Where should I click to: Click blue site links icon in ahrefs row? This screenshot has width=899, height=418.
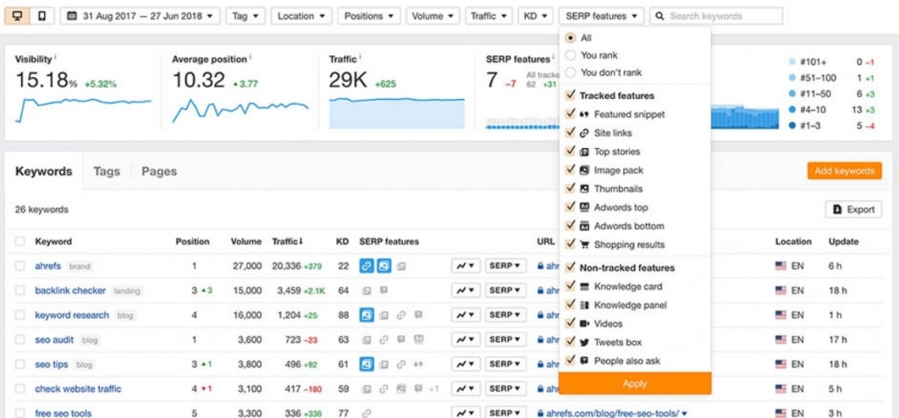[x=367, y=266]
